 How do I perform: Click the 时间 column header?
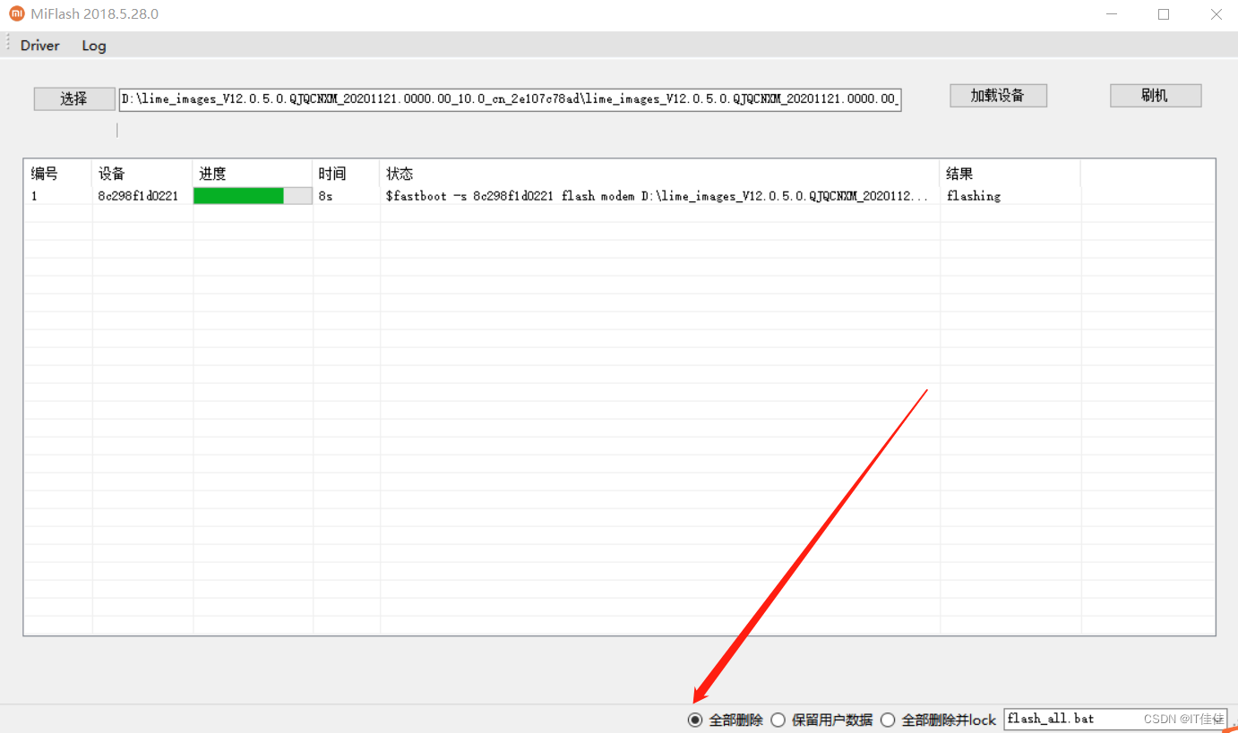347,174
